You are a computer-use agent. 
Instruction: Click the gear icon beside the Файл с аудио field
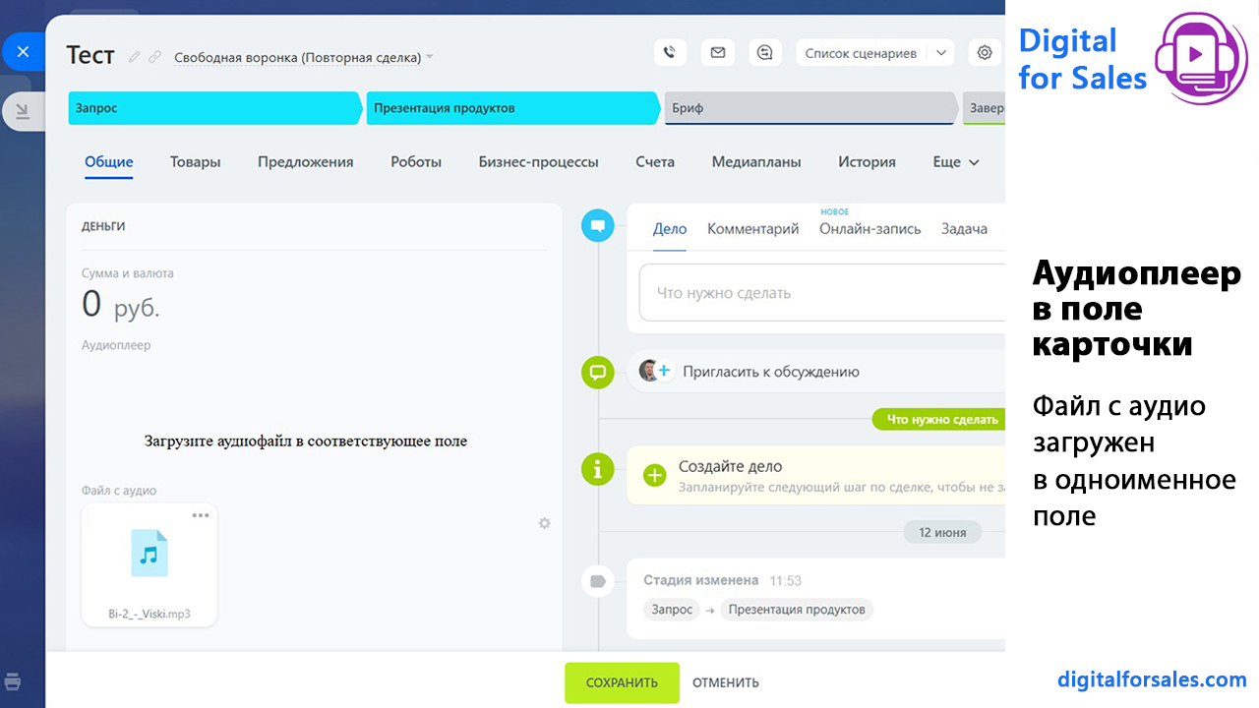tap(544, 523)
